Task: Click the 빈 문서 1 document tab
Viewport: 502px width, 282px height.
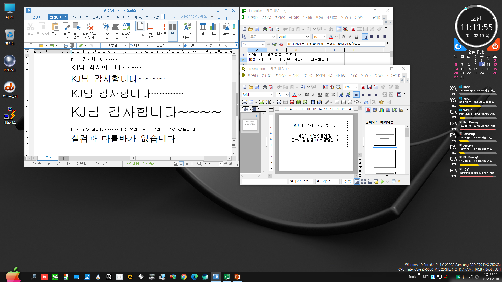Action: coord(48,158)
